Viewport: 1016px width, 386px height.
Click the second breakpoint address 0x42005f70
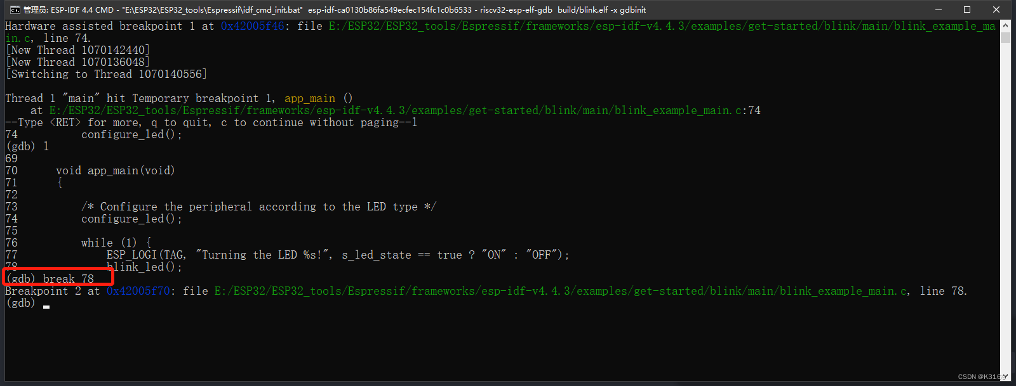point(138,291)
